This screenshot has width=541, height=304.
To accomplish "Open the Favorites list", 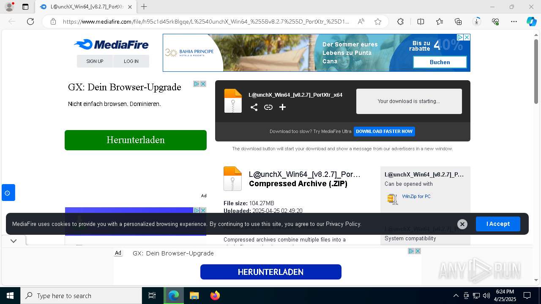I will [x=440, y=22].
